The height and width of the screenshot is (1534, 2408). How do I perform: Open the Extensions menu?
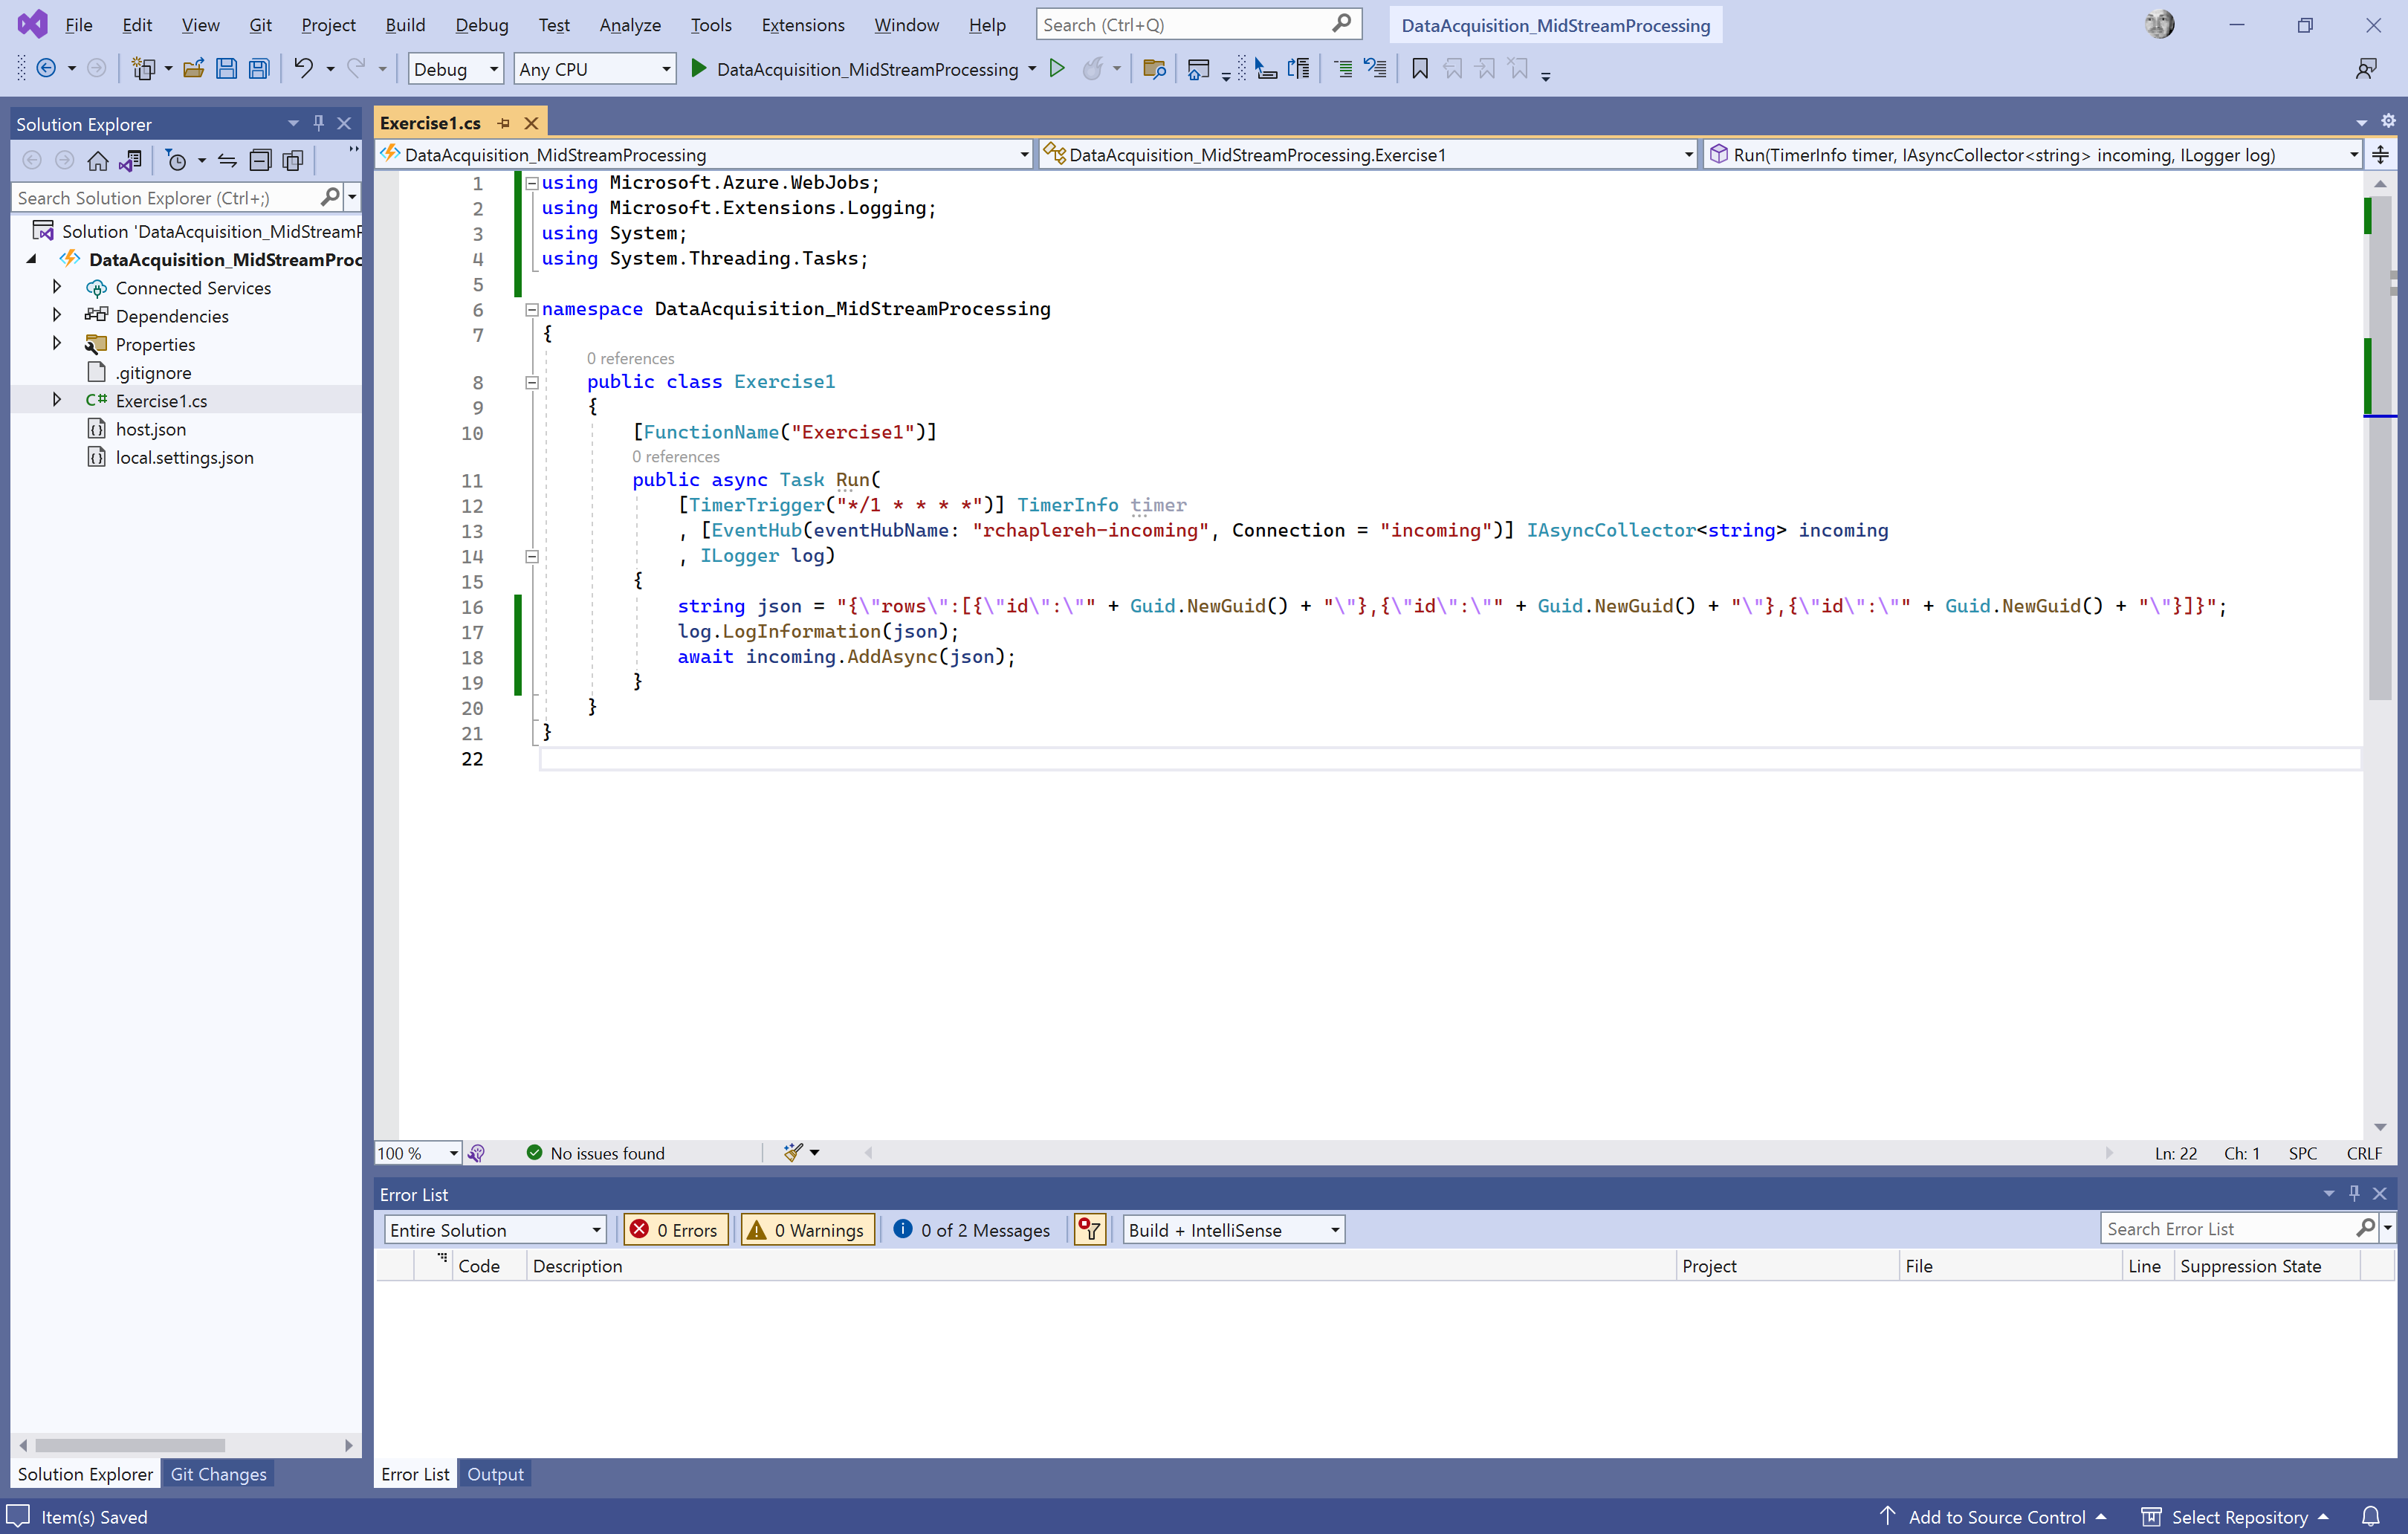click(803, 25)
